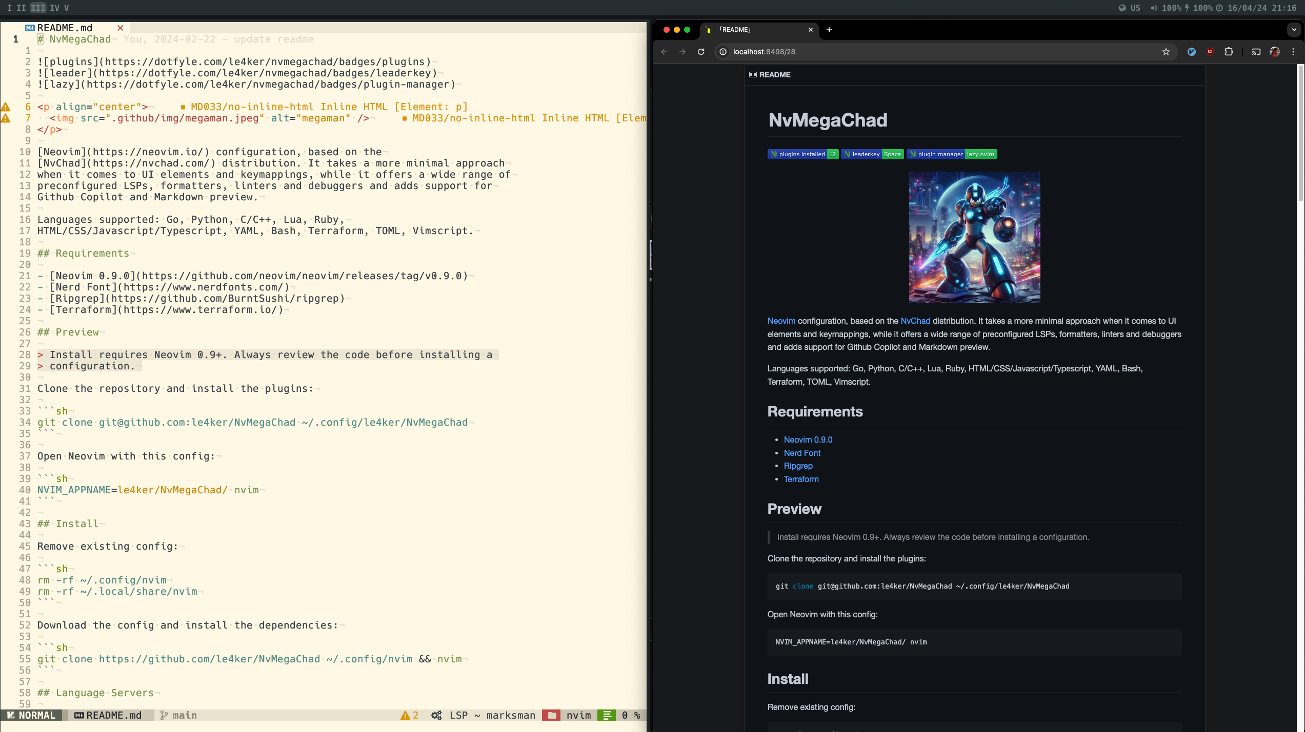The height and width of the screenshot is (732, 1305).
Task: Click the warning sign on line 7
Action: [6, 118]
